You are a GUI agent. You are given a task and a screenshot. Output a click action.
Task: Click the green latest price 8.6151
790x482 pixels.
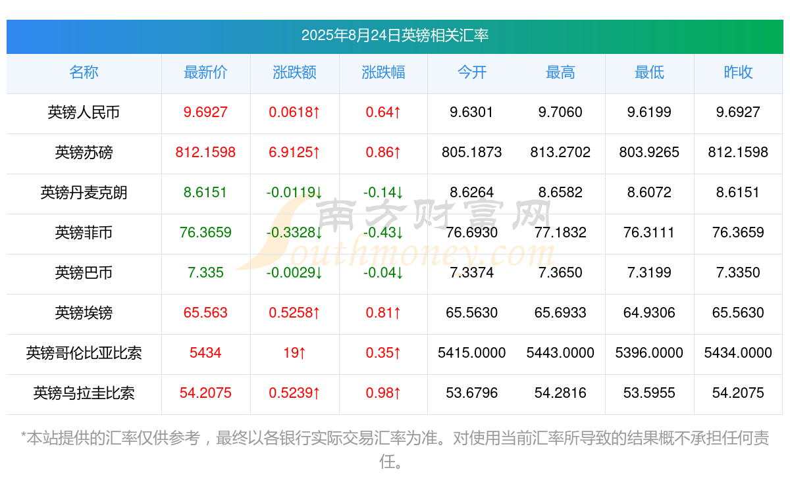point(205,193)
